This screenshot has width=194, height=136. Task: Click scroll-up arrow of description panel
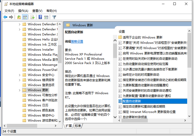pos(115,40)
